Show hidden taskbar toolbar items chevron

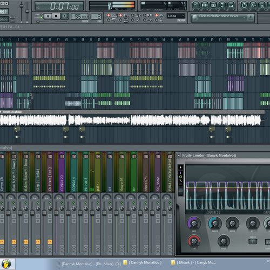(268, 261)
